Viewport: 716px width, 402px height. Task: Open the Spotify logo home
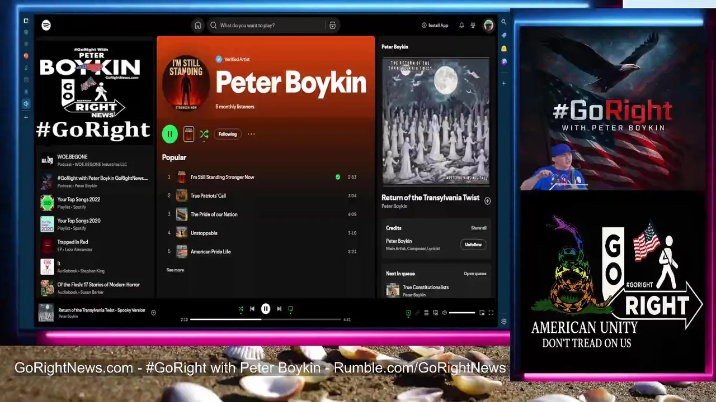[x=46, y=25]
